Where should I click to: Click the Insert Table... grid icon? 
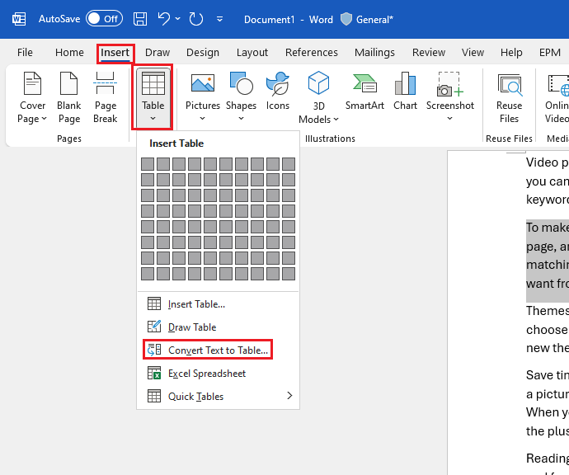154,303
